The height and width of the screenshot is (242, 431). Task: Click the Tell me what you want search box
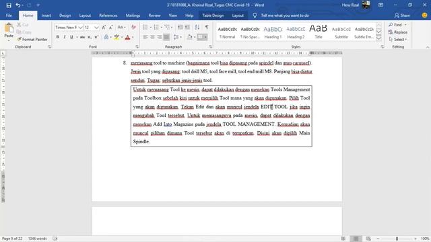click(285, 15)
